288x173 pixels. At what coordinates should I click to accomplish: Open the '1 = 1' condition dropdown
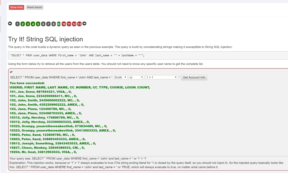click(x=161, y=77)
